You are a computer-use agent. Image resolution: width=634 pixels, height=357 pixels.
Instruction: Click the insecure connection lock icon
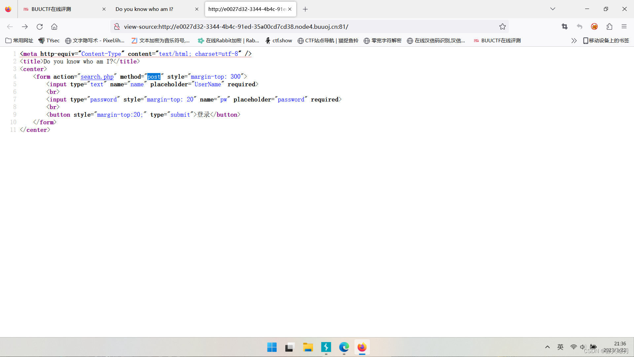pos(117,27)
